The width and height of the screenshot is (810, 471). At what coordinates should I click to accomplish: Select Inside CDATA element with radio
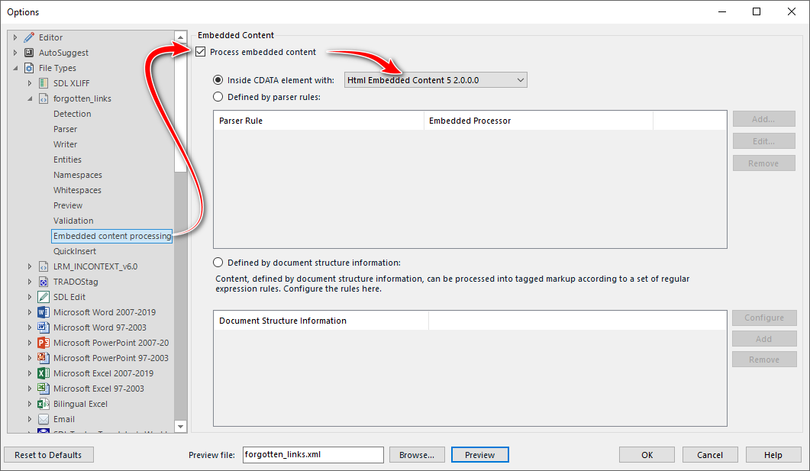(218, 80)
